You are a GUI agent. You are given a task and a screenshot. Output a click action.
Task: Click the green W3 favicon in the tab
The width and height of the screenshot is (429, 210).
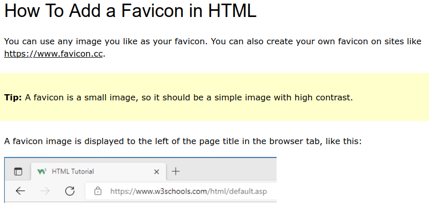pos(43,171)
